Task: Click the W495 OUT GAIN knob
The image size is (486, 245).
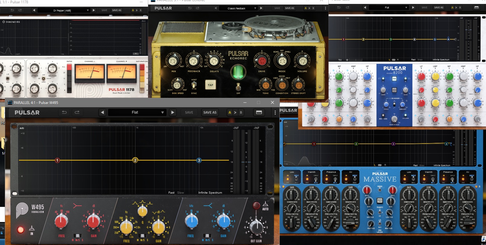Action: [256, 227]
